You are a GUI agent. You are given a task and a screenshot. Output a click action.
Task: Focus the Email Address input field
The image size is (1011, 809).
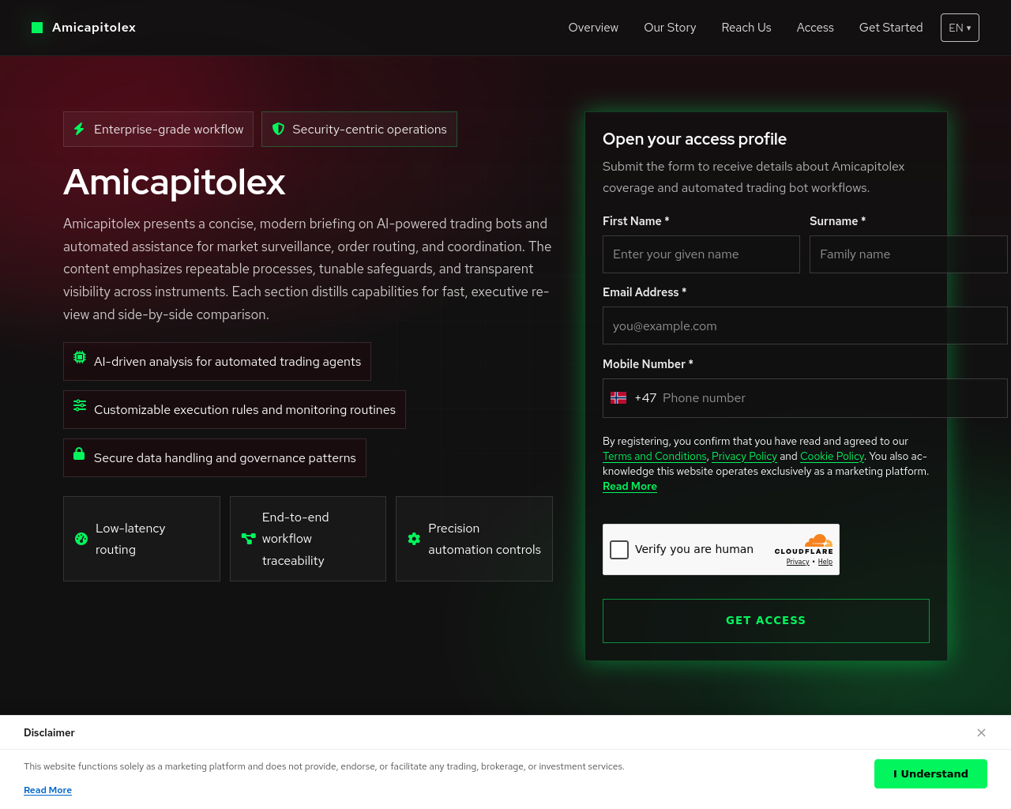tap(805, 325)
